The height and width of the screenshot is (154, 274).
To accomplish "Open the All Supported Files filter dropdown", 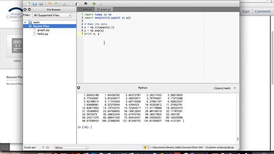I will 52,15.
